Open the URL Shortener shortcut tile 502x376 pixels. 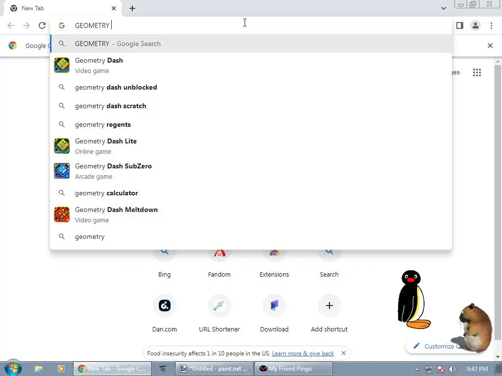[219, 313]
